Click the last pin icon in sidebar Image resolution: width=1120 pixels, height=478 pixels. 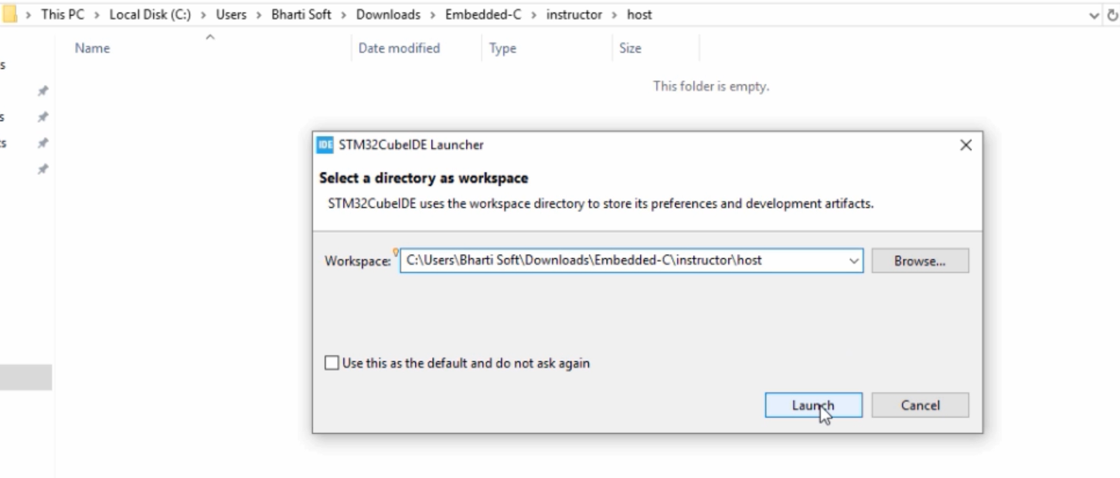pos(43,168)
